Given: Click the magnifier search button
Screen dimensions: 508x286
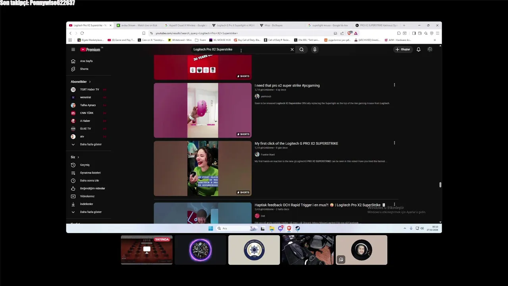Looking at the screenshot, I should point(302,50).
